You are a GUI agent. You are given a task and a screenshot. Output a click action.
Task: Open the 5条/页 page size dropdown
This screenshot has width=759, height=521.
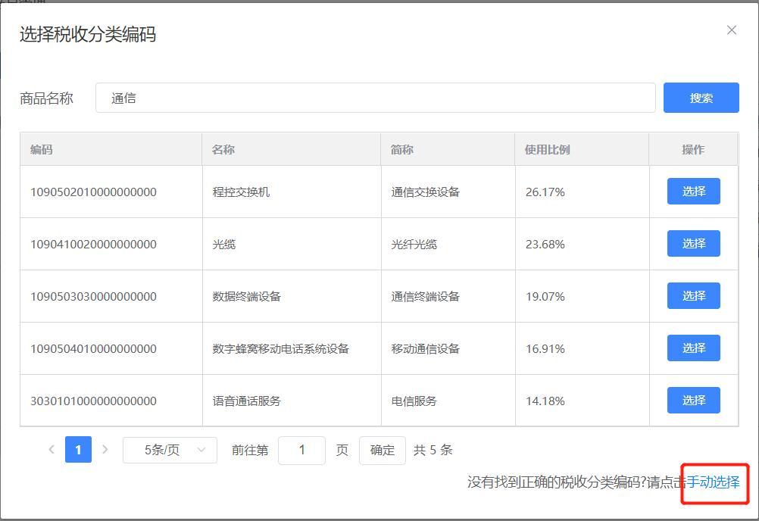click(x=170, y=449)
